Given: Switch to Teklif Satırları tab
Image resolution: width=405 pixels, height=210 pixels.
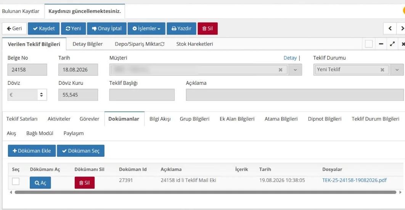Looking at the screenshot, I should 22,119.
